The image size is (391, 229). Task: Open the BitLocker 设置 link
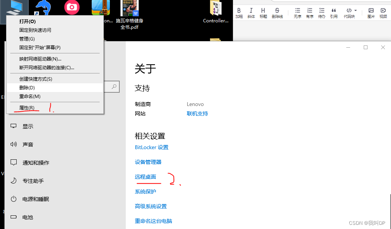(x=152, y=147)
